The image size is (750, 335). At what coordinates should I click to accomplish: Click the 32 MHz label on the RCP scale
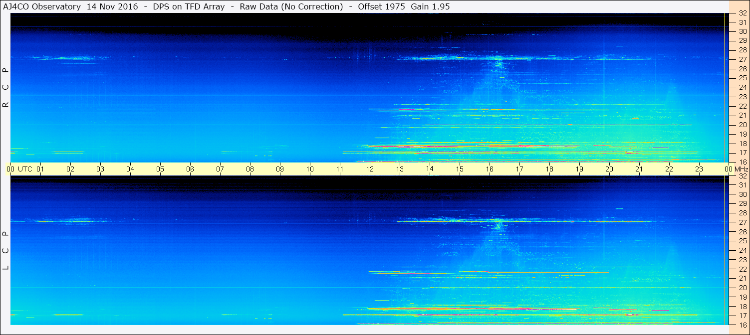(742, 13)
